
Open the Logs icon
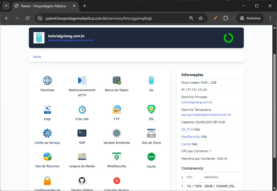point(47,109)
